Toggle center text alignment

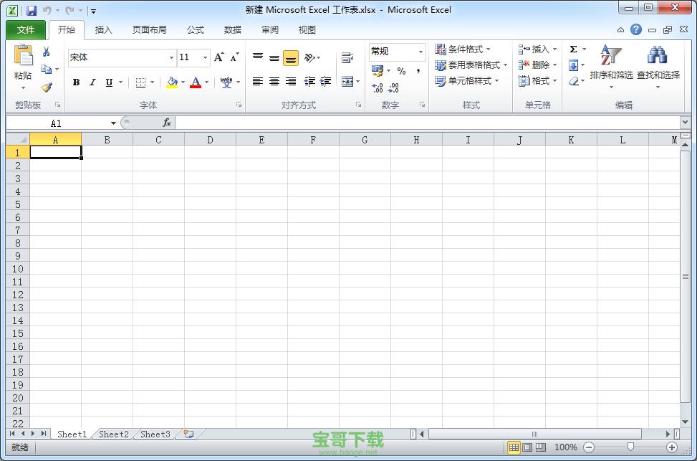click(x=274, y=82)
